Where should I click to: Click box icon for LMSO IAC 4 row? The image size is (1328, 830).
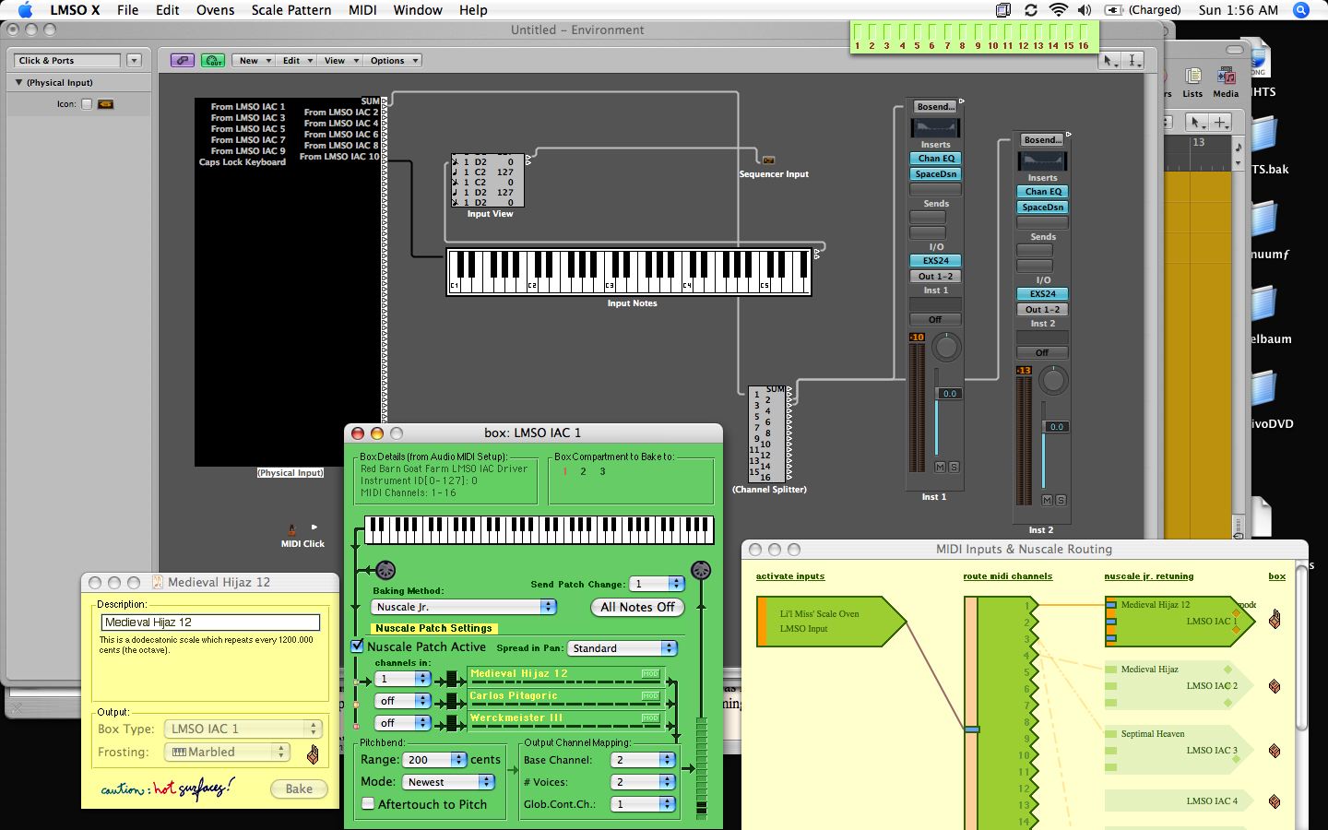pyautogui.click(x=1275, y=801)
